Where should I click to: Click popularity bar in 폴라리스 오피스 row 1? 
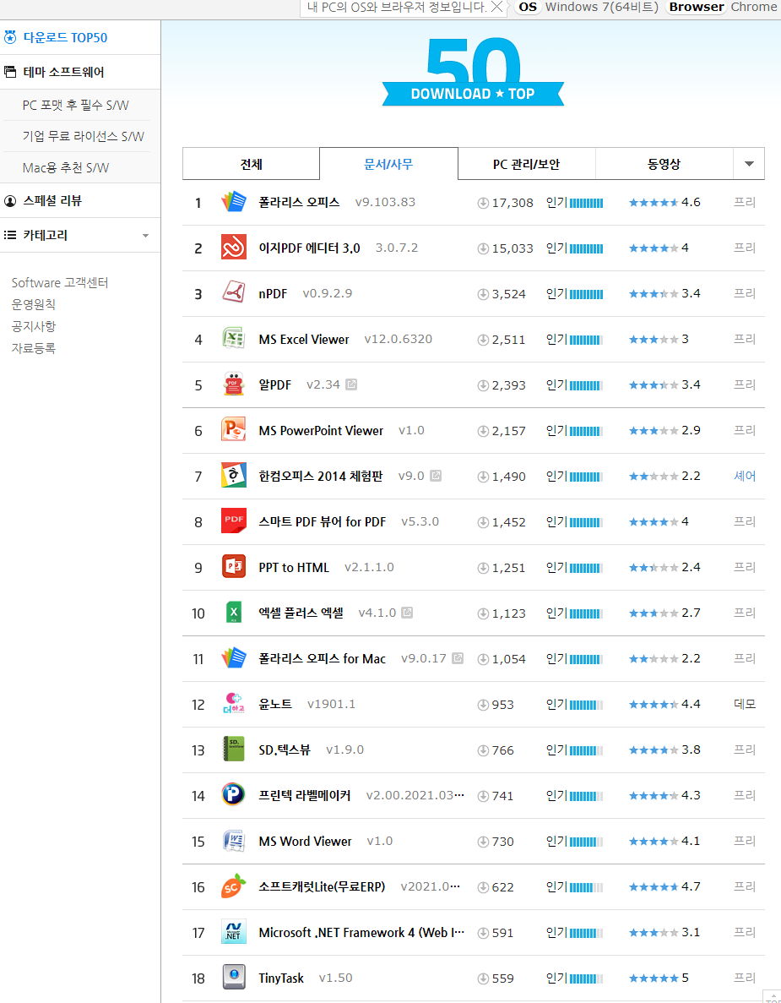point(586,203)
